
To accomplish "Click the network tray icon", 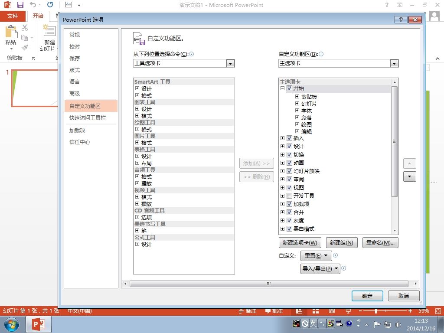I will (388, 324).
